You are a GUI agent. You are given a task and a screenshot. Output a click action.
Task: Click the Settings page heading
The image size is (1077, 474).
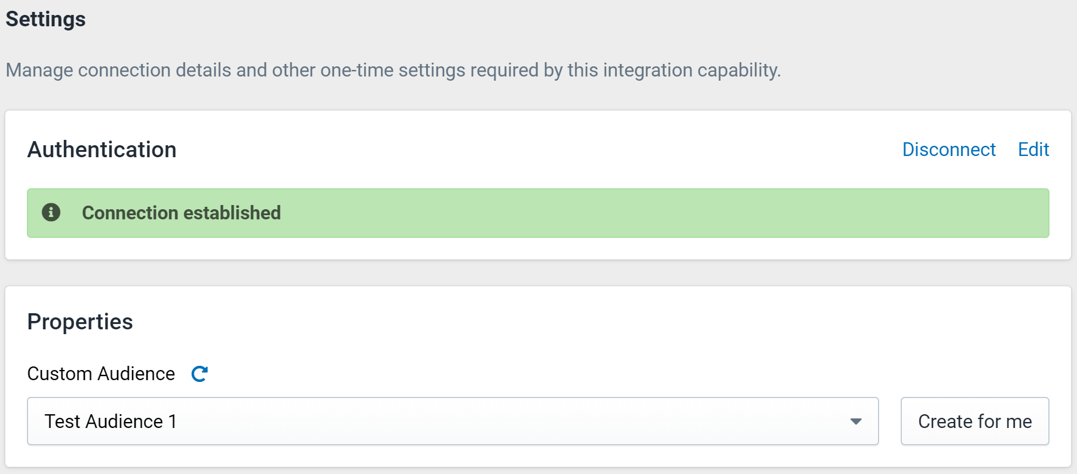click(x=46, y=19)
